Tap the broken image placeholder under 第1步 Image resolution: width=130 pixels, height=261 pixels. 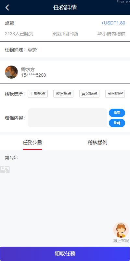[x=5, y=170]
